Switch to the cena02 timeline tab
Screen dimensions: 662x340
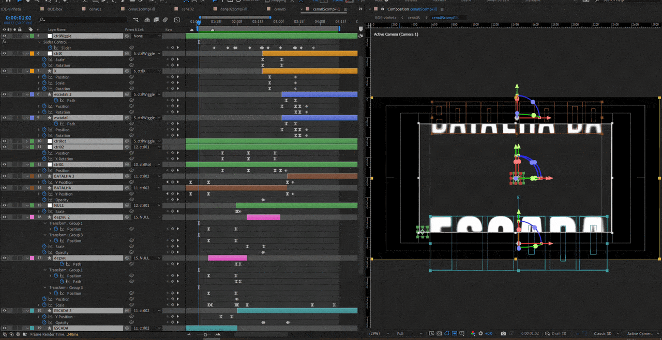point(188,9)
